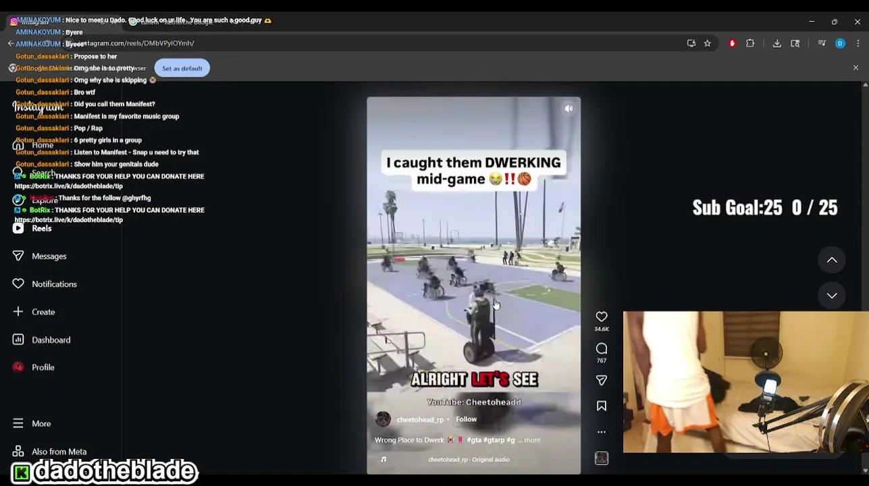Click the Create plus icon

click(x=18, y=312)
